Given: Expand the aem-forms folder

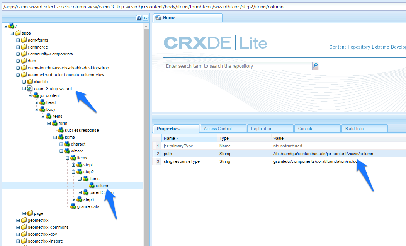Looking at the screenshot, I should [18, 40].
